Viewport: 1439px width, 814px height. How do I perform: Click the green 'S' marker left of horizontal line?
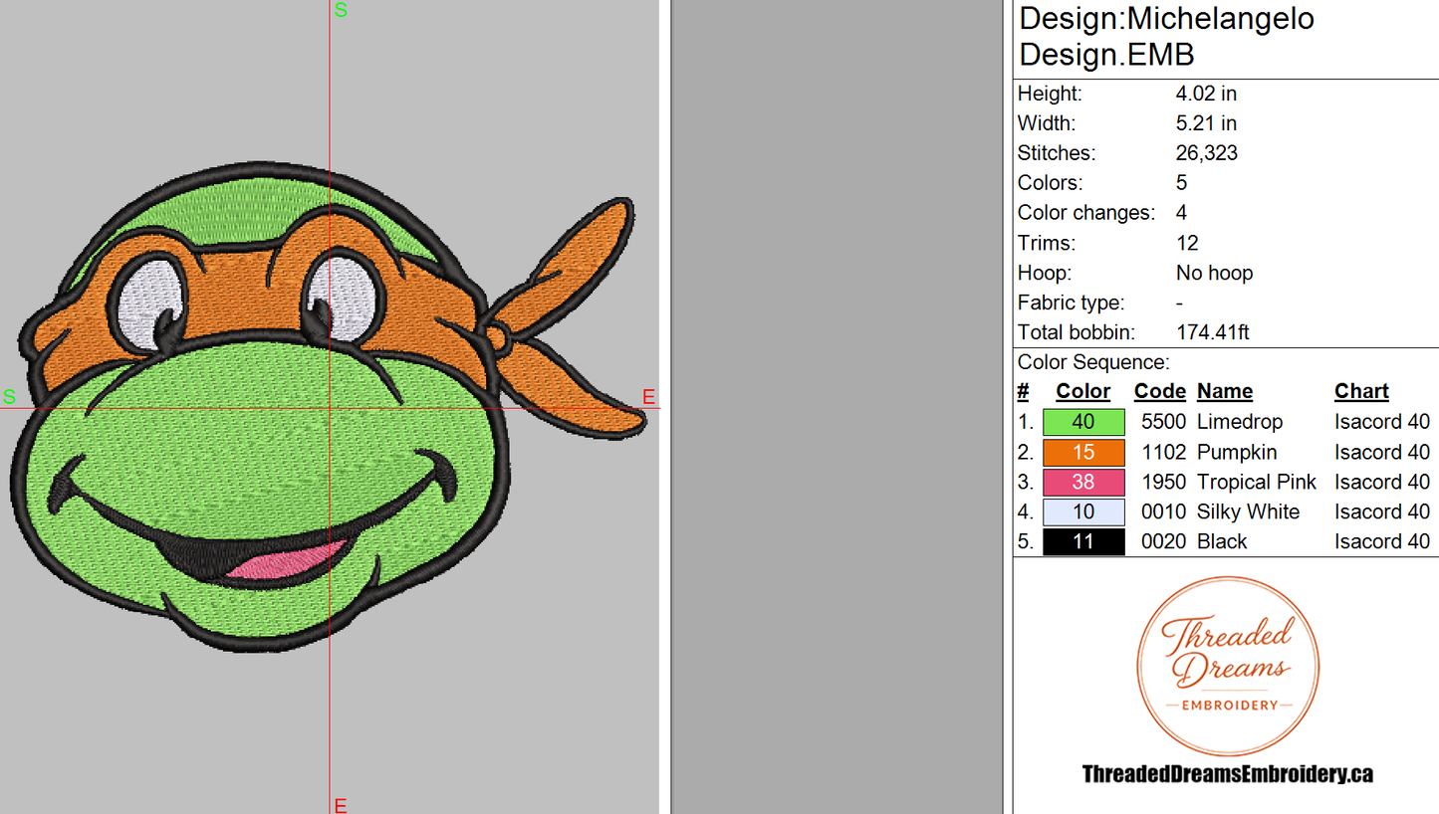tap(9, 397)
